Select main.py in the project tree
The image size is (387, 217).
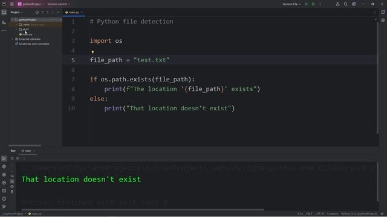click(x=25, y=34)
